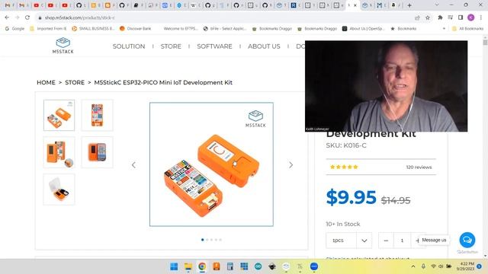Open the notification badge in tray

pyautogui.click(x=480, y=266)
